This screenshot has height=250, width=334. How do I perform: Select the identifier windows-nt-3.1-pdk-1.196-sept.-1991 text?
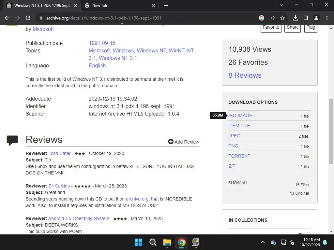[x=132, y=106]
